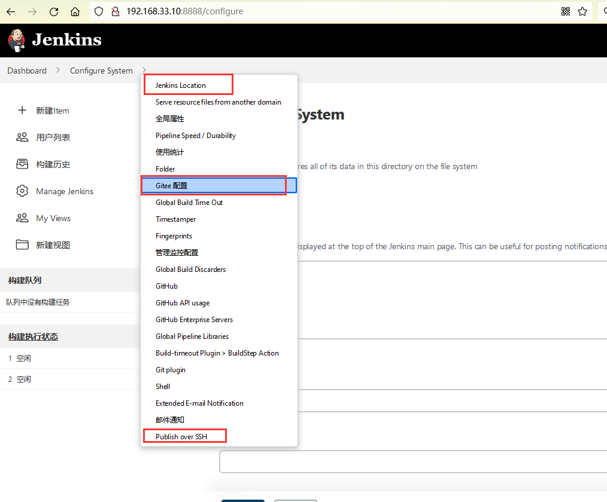Viewport: 607px width, 502px height.
Task: Select Jenkins Location menu entry
Action: tap(180, 85)
